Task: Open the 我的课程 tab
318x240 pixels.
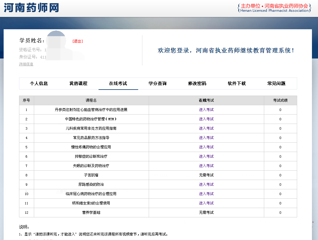Action: 78,84
